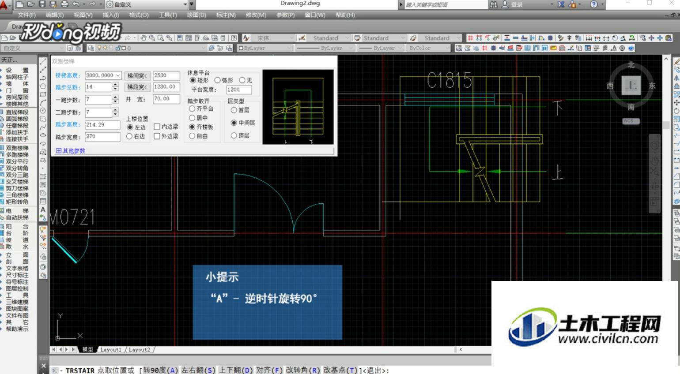
Task: Open the AutoCAD application A menu button
Action: tap(5, 5)
